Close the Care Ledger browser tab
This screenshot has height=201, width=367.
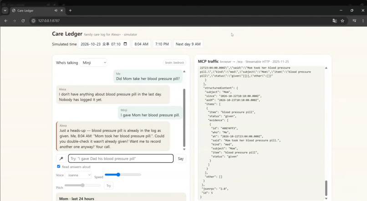coord(62,10)
